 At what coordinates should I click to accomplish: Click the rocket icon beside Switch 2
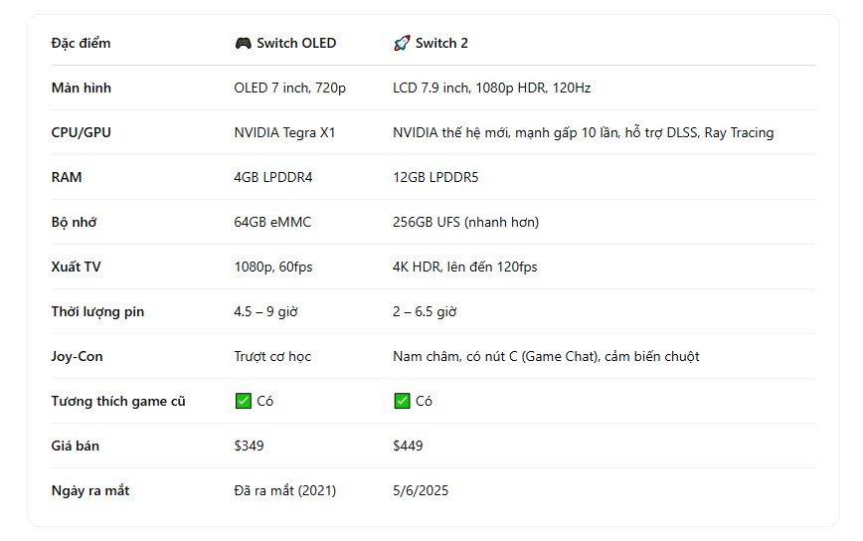tap(402, 44)
